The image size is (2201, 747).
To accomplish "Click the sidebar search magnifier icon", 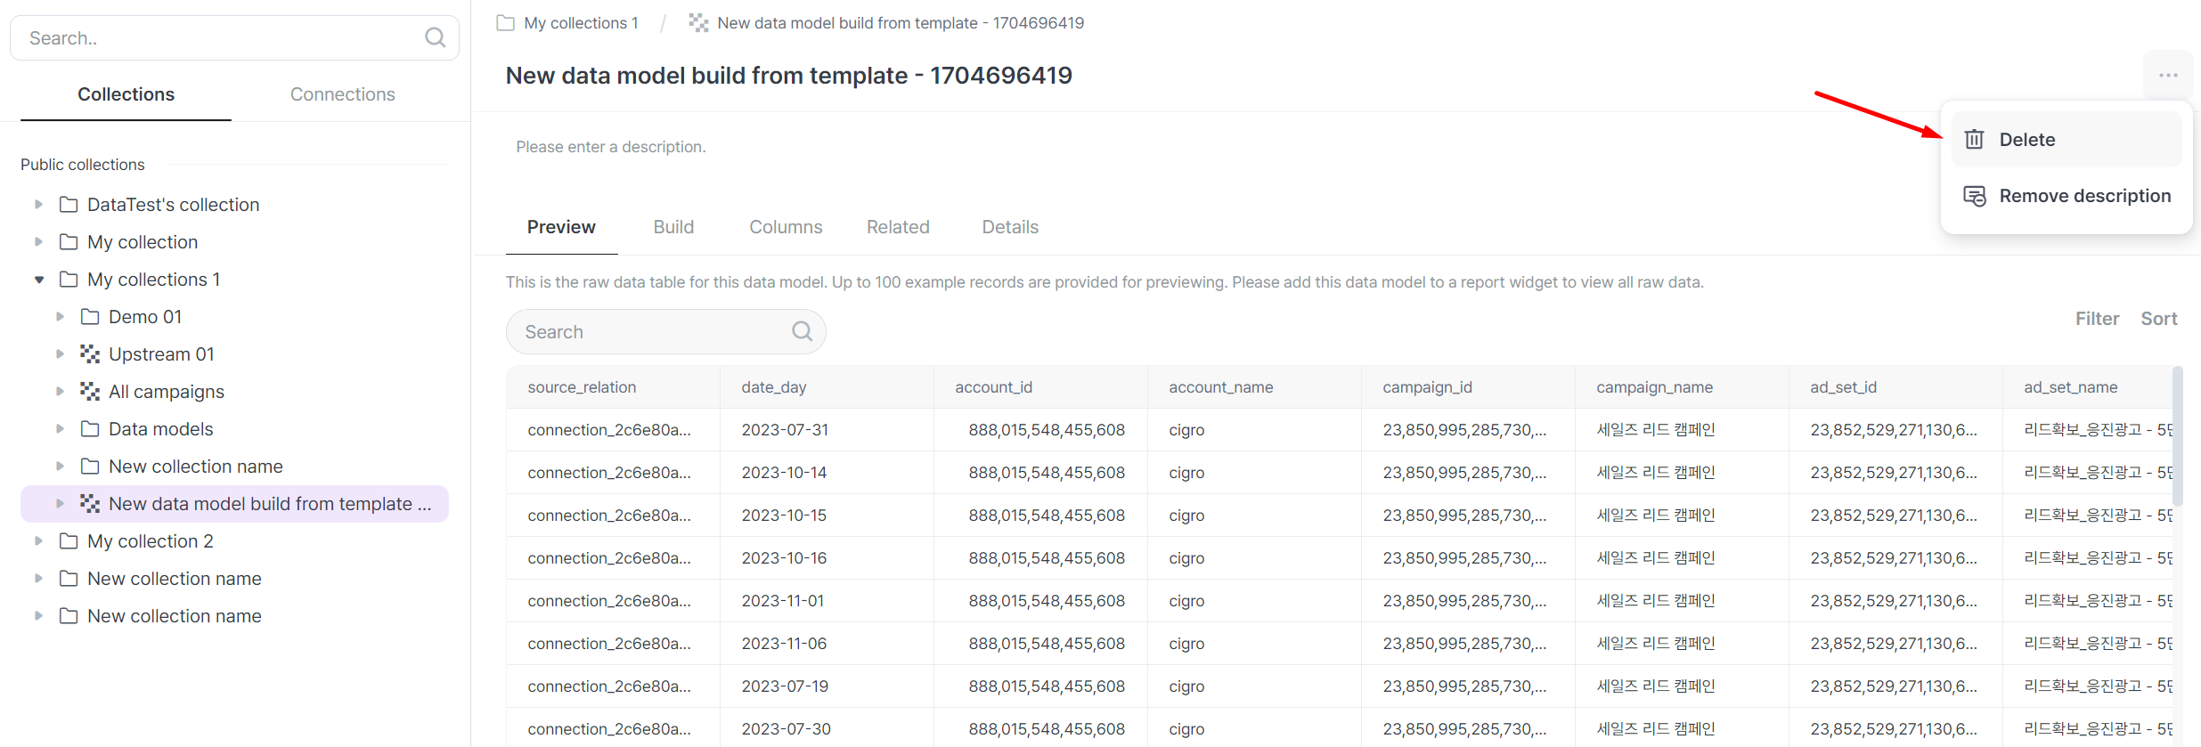I will (x=435, y=37).
